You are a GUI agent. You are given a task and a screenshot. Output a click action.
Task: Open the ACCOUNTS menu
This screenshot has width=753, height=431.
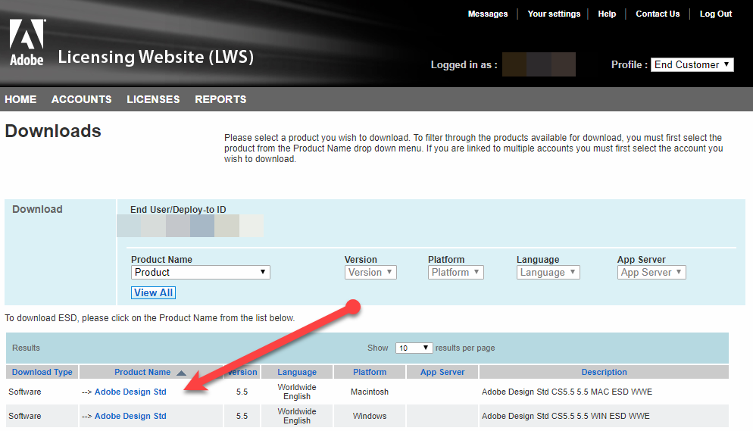pos(82,99)
